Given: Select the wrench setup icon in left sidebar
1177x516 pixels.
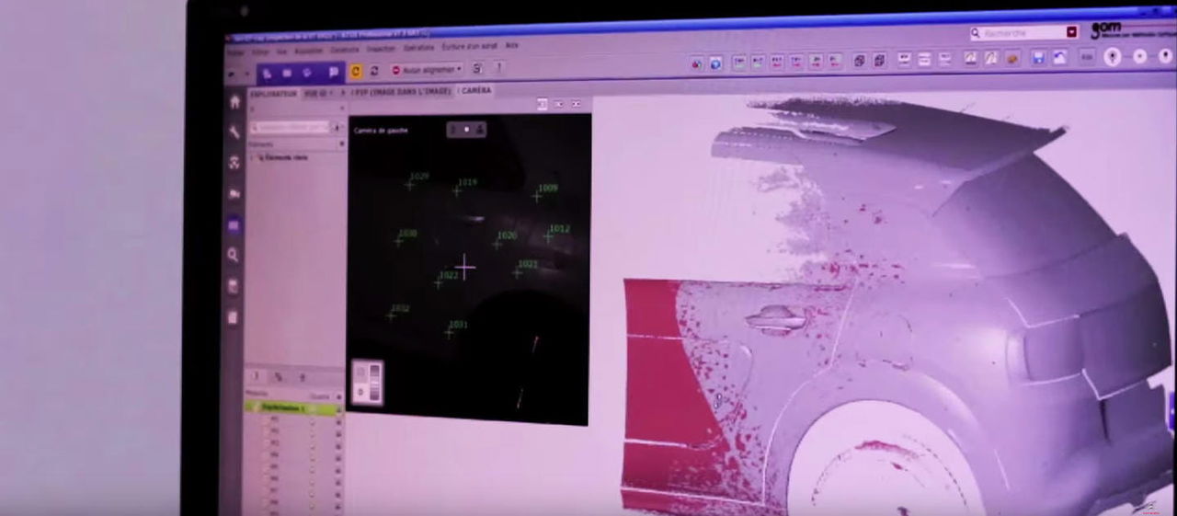Looking at the screenshot, I should [234, 132].
